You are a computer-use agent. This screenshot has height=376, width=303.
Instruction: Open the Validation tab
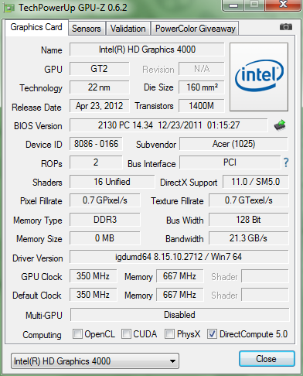click(x=128, y=29)
